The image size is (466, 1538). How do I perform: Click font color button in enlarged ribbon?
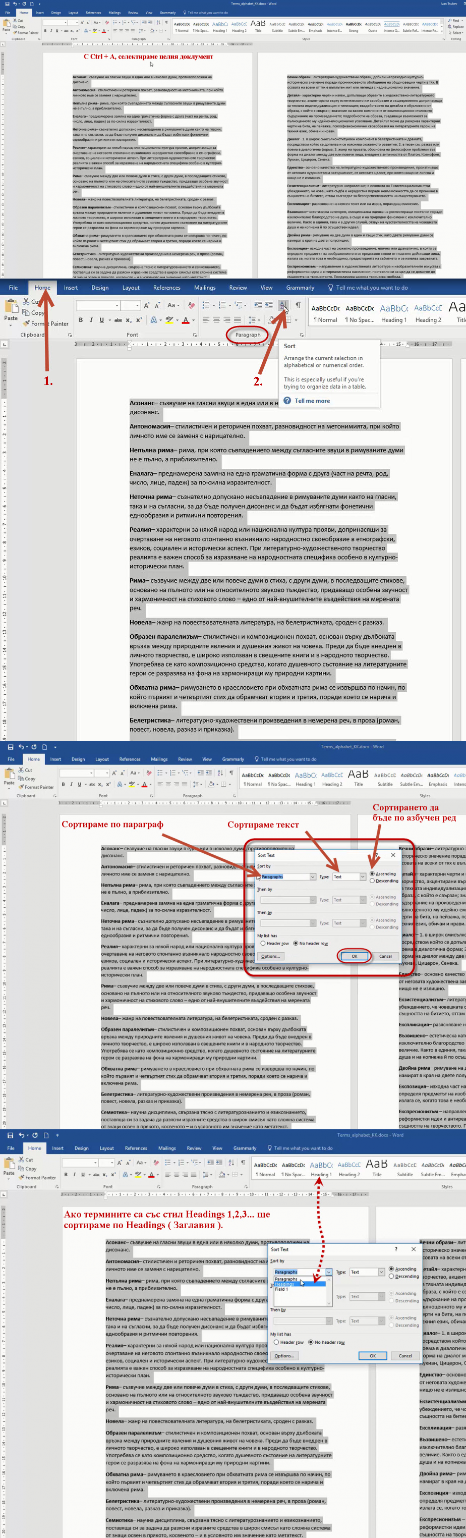point(186,320)
